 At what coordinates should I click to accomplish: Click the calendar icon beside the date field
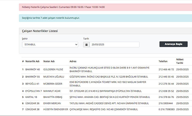point(86,45)
